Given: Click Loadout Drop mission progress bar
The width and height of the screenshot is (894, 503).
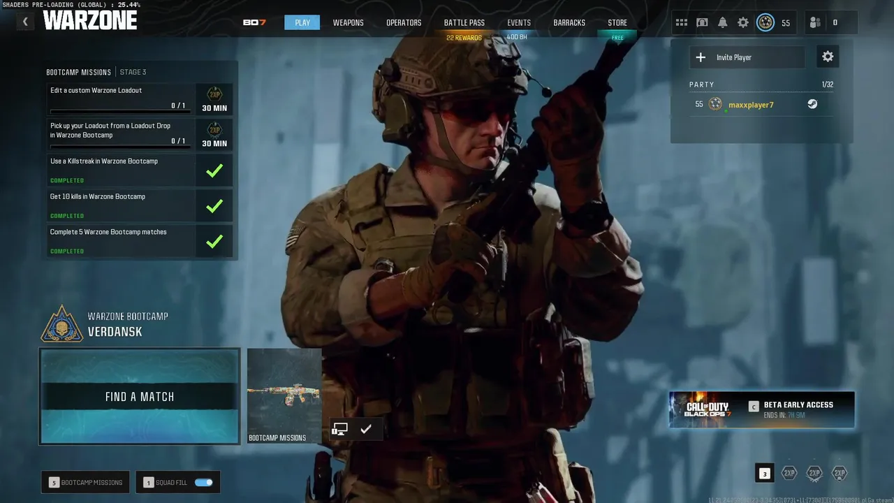Looking at the screenshot, I should coord(120,147).
